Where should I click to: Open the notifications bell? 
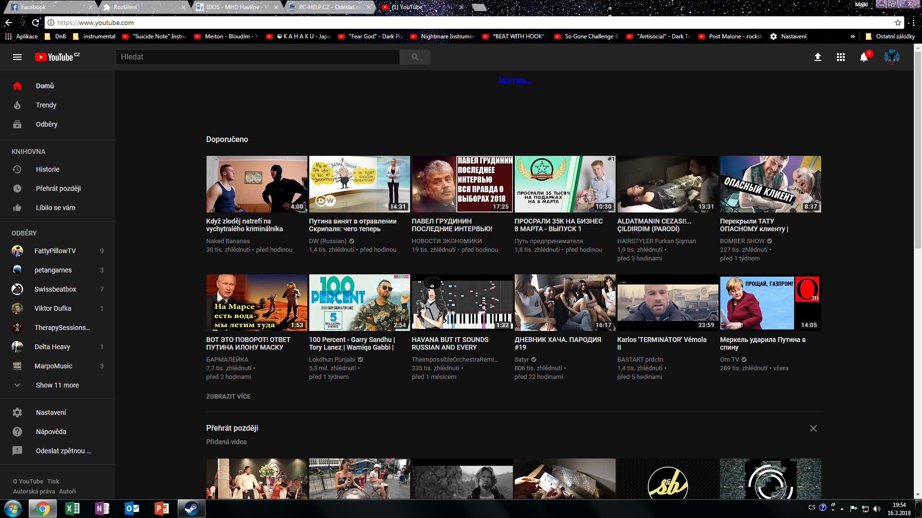click(x=863, y=57)
